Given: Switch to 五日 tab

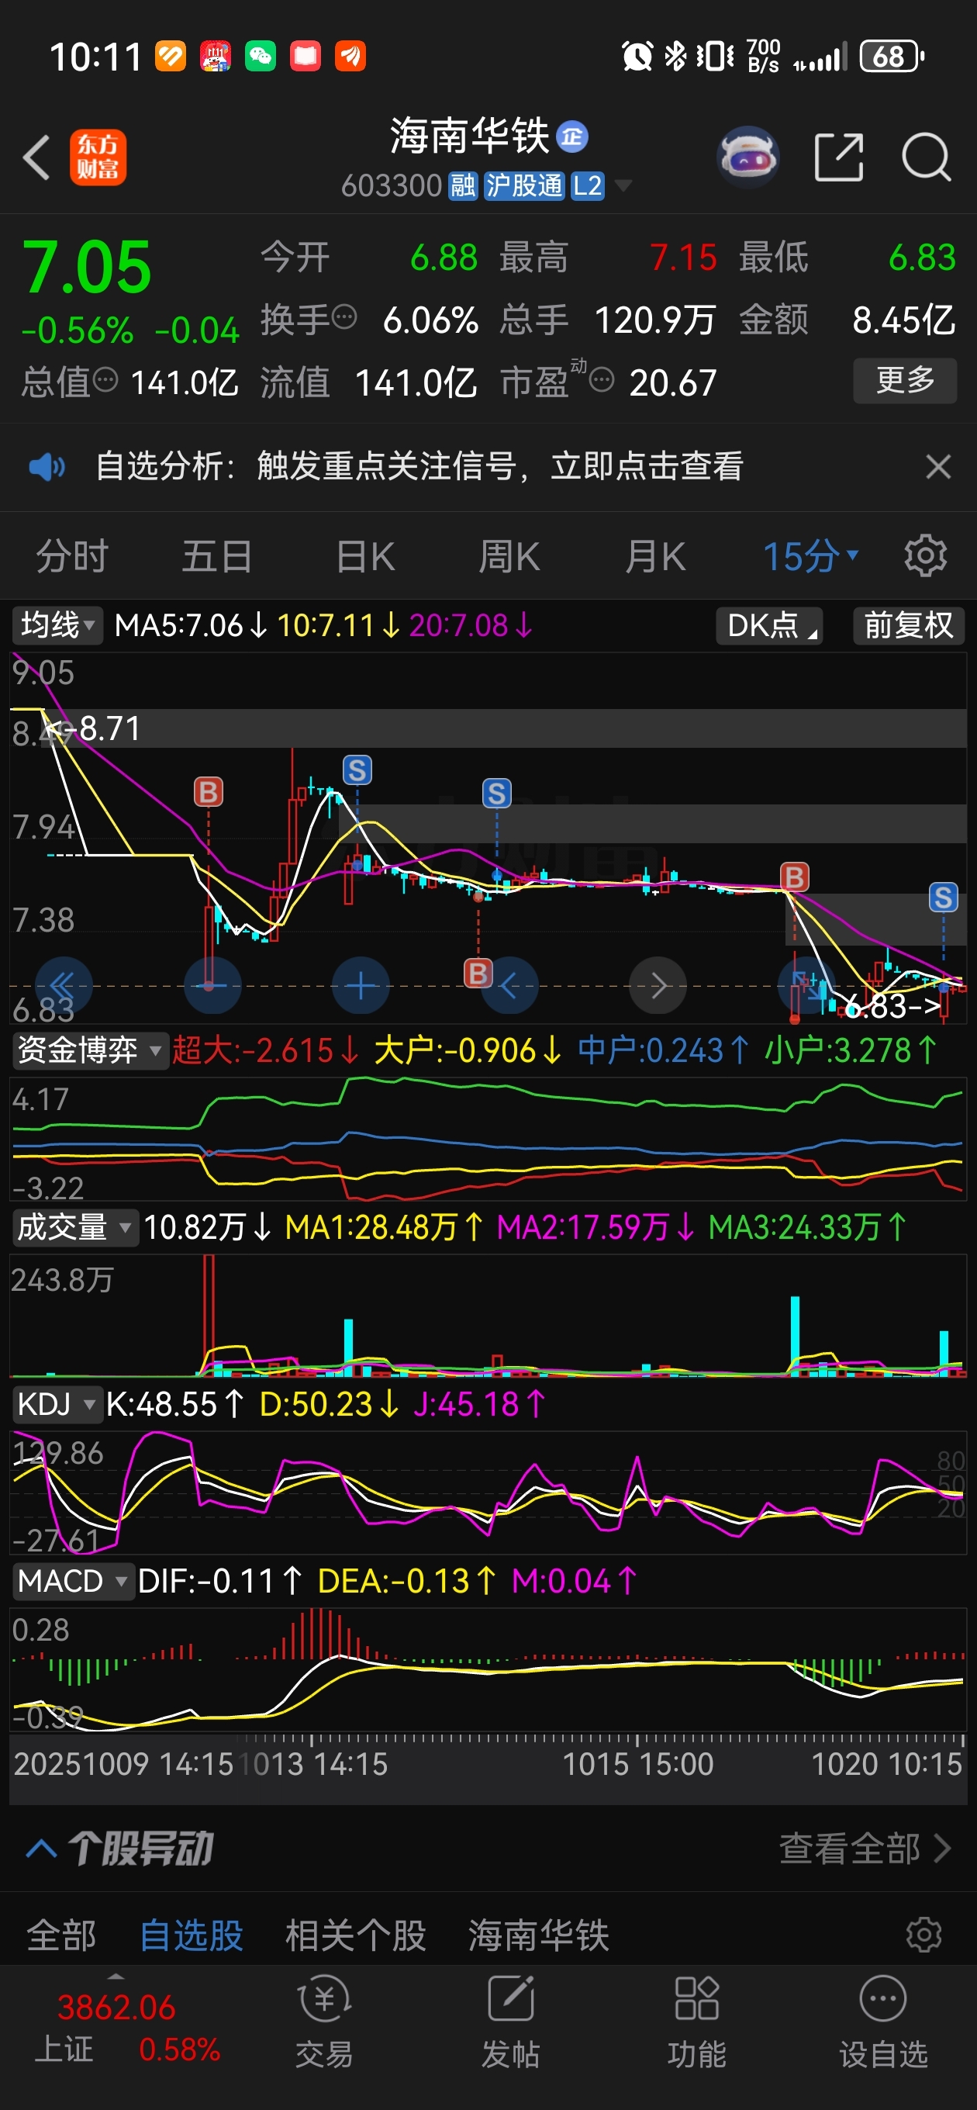Looking at the screenshot, I should 217,556.
